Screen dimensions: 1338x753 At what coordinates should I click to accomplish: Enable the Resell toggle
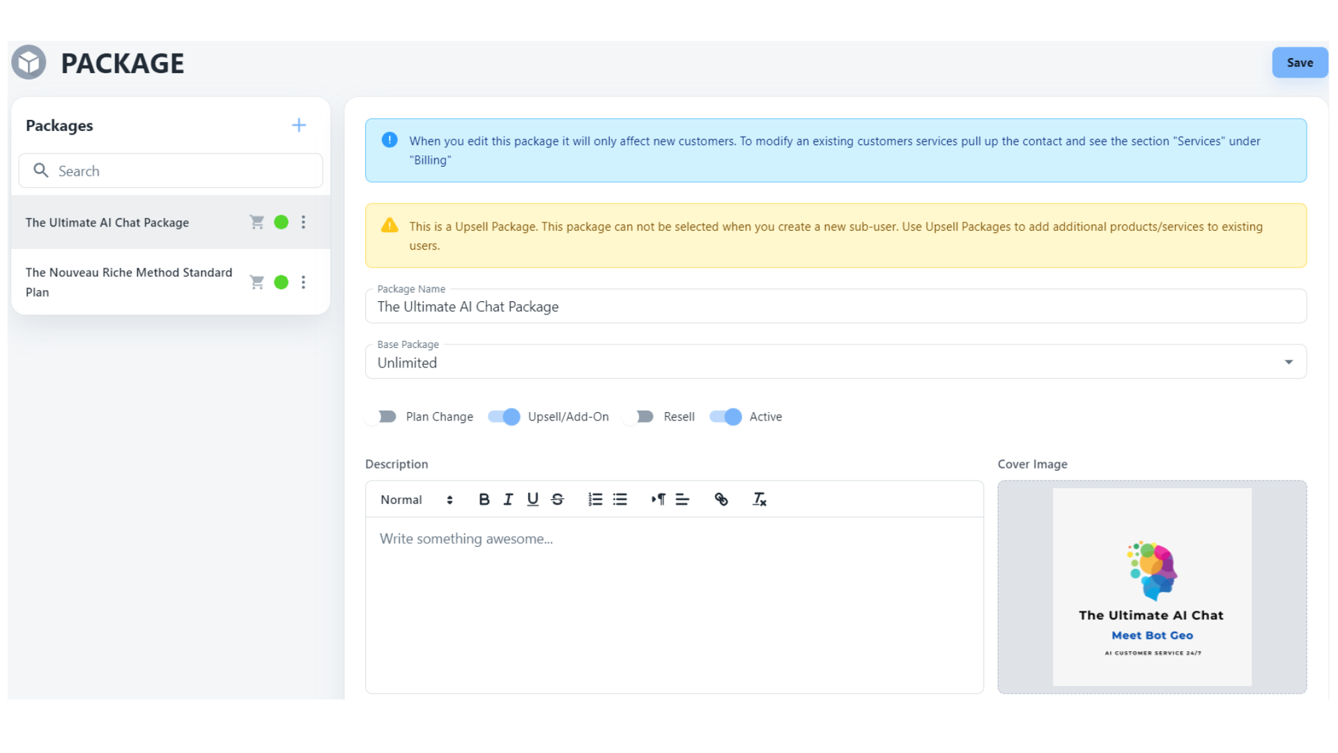click(639, 417)
